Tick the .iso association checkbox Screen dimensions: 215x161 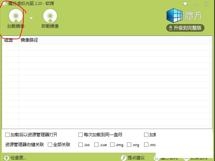(x=80, y=145)
